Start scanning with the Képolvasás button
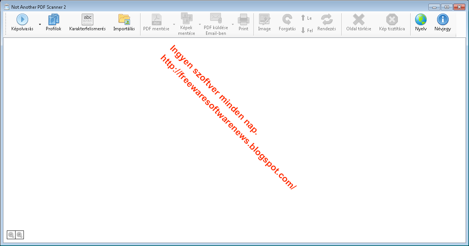The height and width of the screenshot is (246, 469). coord(22,23)
